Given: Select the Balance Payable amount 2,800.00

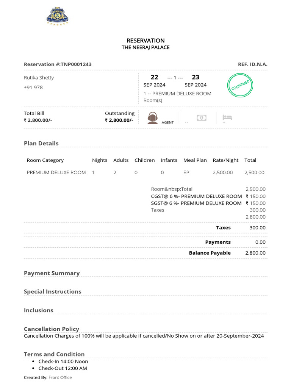Looking at the screenshot, I should (255, 253).
